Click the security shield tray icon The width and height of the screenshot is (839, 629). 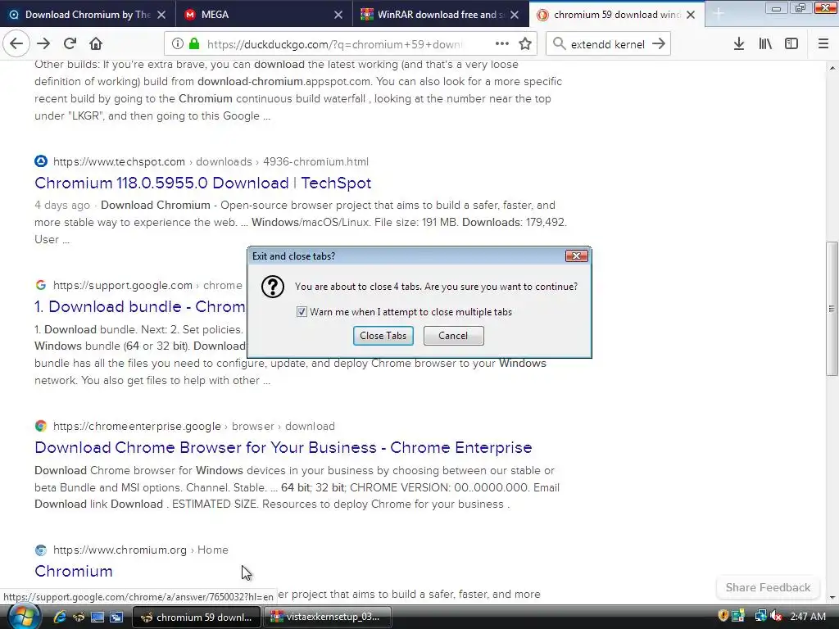tap(723, 616)
